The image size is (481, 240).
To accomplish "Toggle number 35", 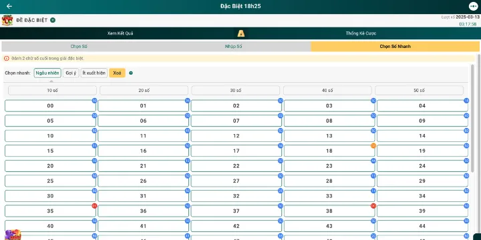I will tap(50, 211).
